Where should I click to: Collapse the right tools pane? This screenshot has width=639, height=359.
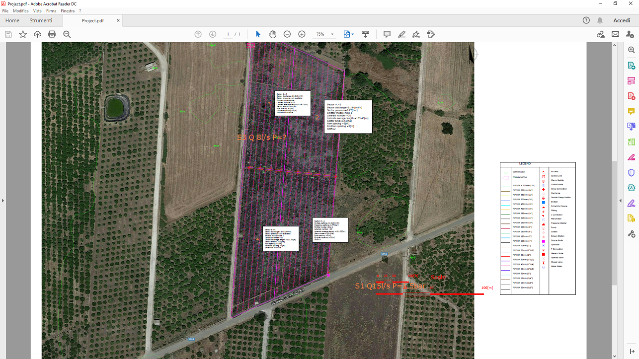pyautogui.click(x=620, y=201)
